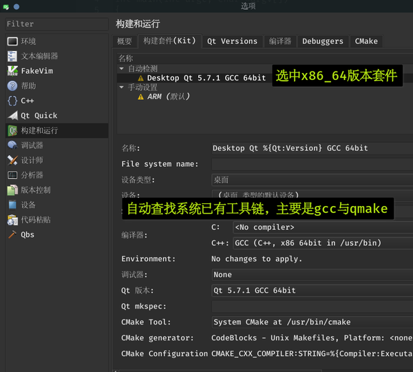Click the Qt mkspec input field

(x=312, y=307)
